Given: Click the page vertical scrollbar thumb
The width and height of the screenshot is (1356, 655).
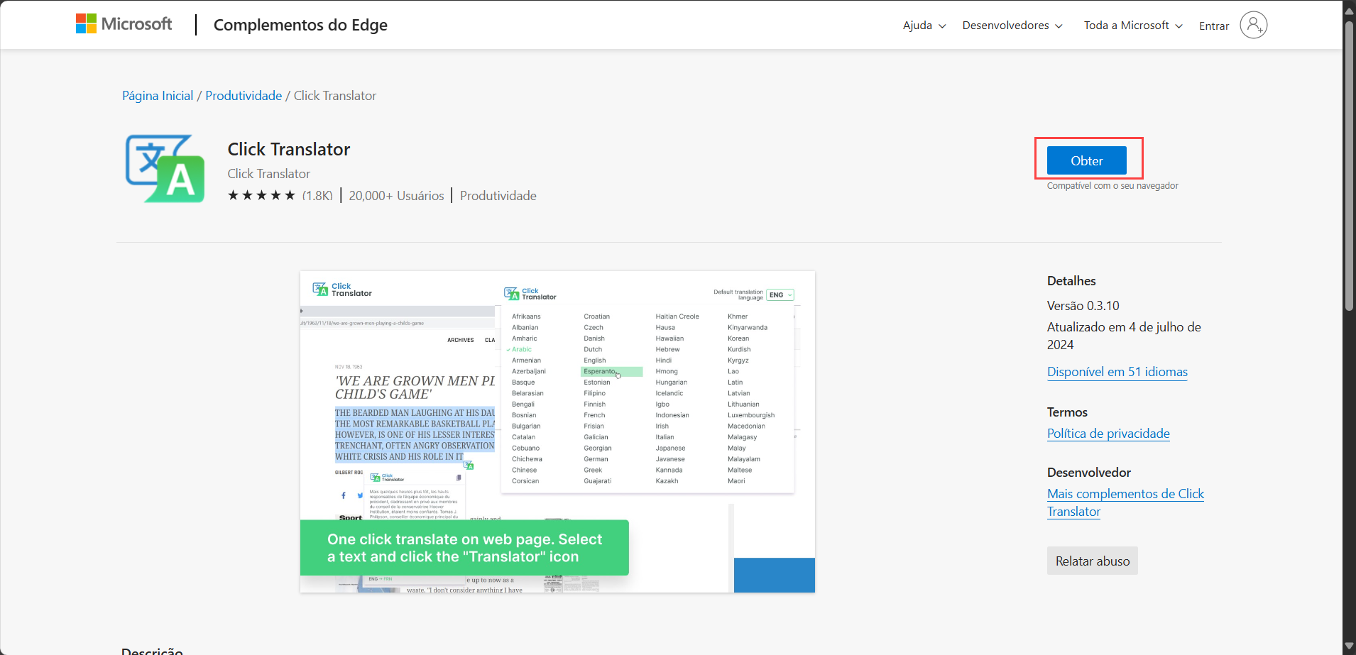Looking at the screenshot, I should (1349, 167).
